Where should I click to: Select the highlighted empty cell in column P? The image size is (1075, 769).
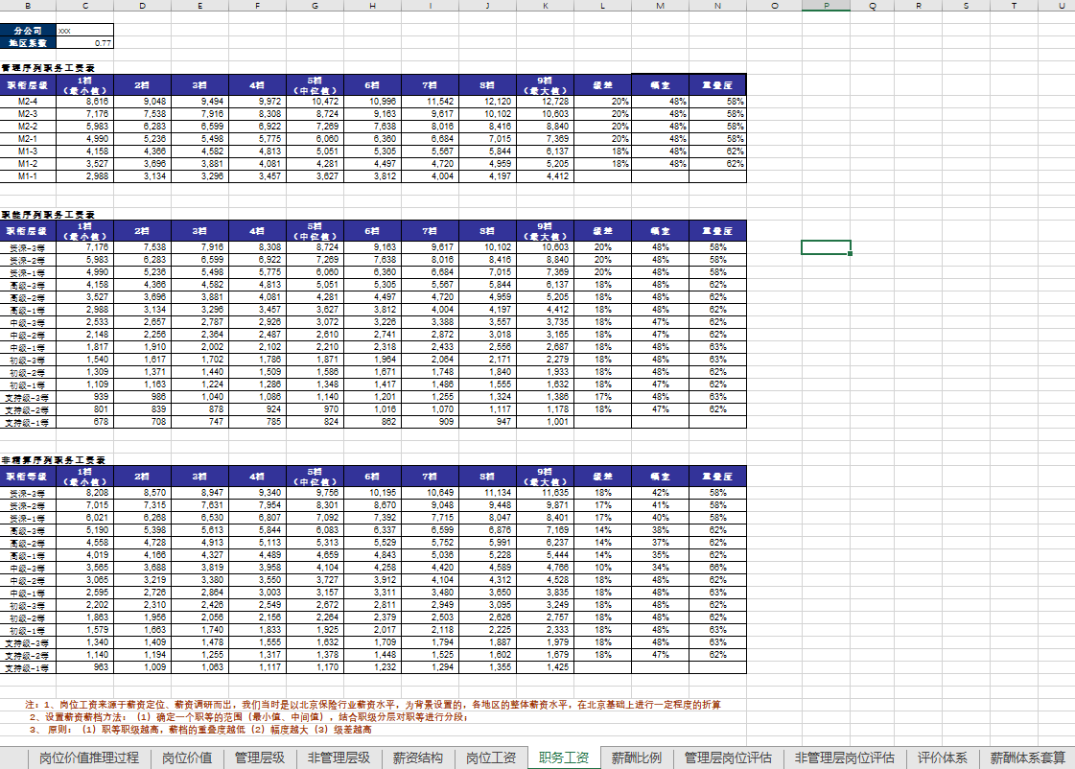[x=826, y=247]
